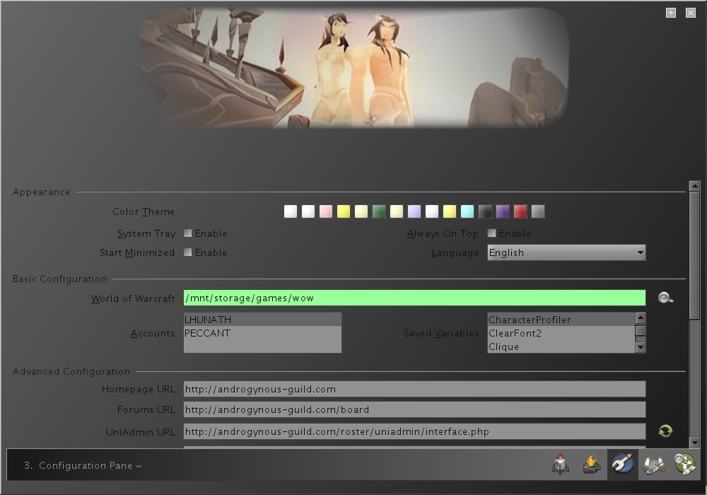Click the World of Warcraft path field
The height and width of the screenshot is (495, 707).
[x=414, y=298]
